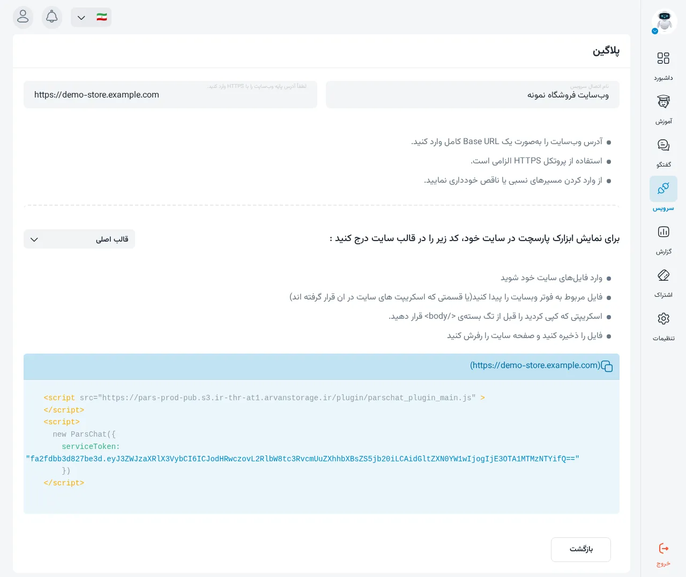Image resolution: width=686 pixels, height=577 pixels.
Task: Select the سرویس service icon
Action: coord(663,189)
